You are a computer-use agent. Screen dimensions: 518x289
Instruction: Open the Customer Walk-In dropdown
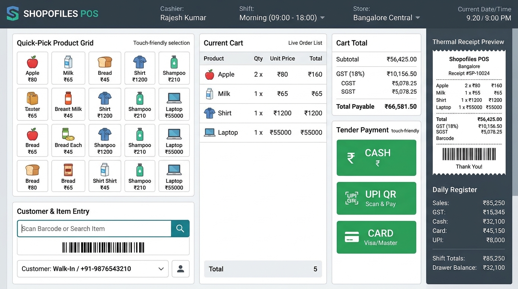point(93,269)
